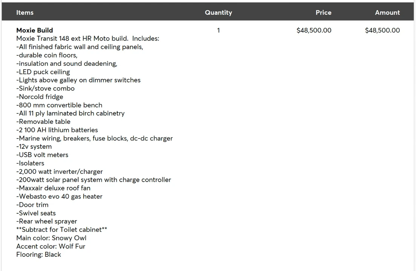Click the Norcold fridge line
The height and width of the screenshot is (271, 416).
(x=40, y=97)
